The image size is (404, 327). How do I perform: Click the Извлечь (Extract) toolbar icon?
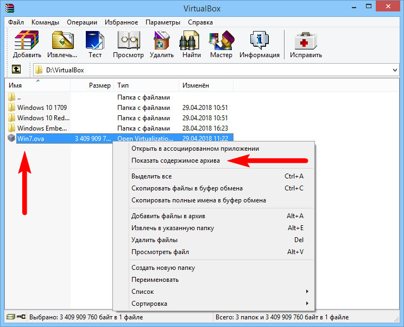[62, 40]
